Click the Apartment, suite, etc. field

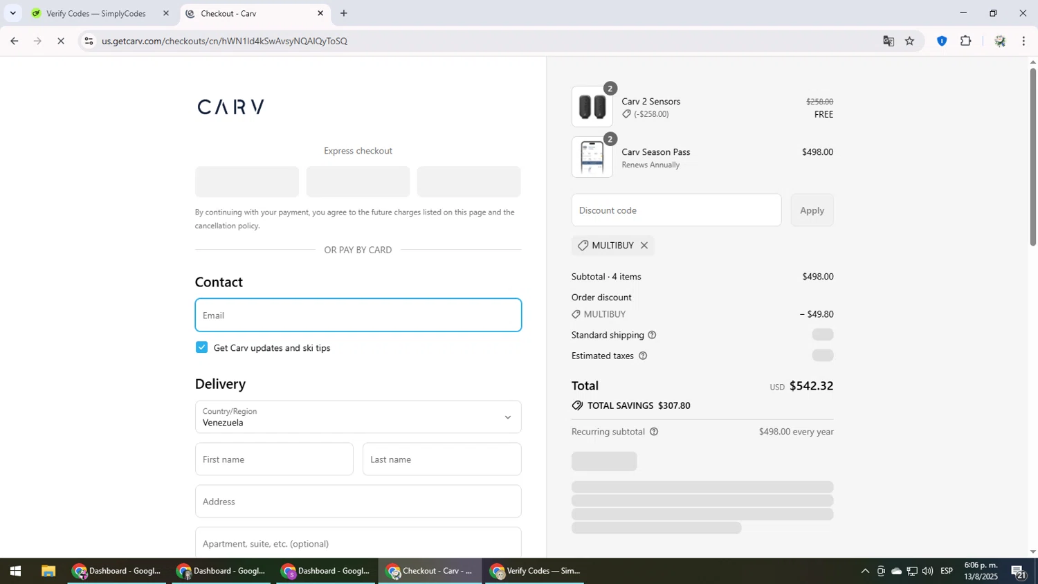pos(358,543)
